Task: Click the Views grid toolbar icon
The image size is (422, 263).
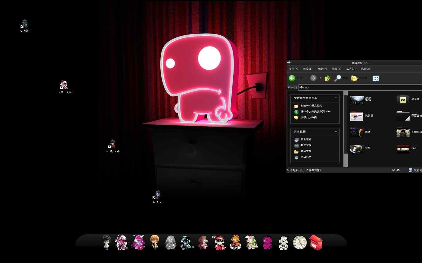Action: coord(376,78)
